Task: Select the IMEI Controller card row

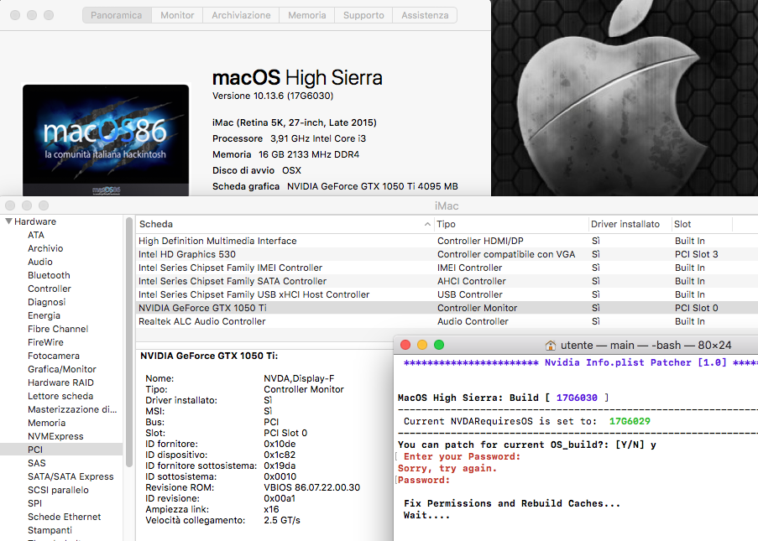Action: pos(447,268)
